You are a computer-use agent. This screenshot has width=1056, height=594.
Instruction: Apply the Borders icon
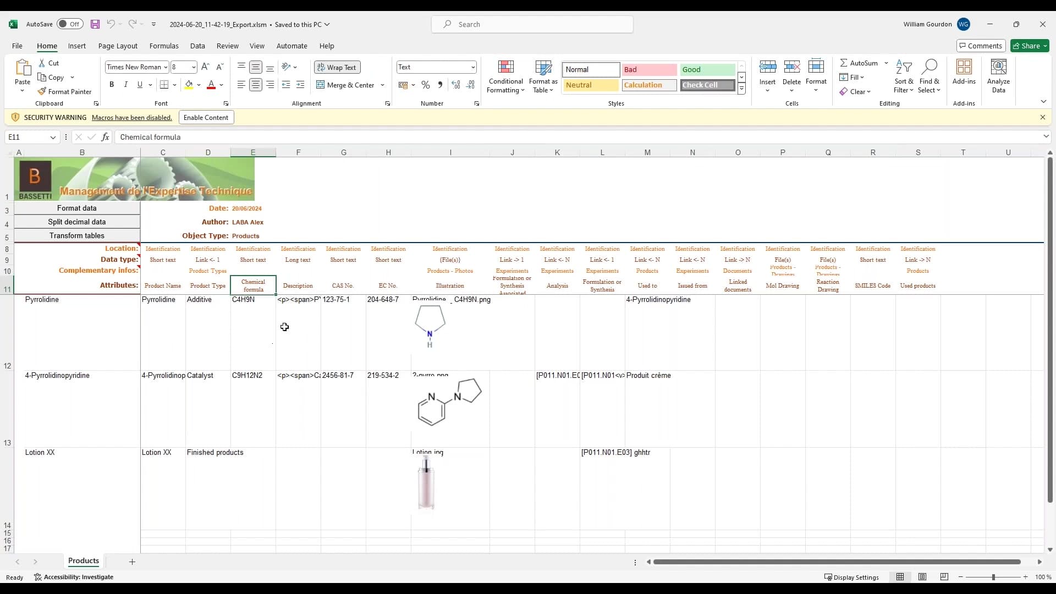(x=164, y=85)
